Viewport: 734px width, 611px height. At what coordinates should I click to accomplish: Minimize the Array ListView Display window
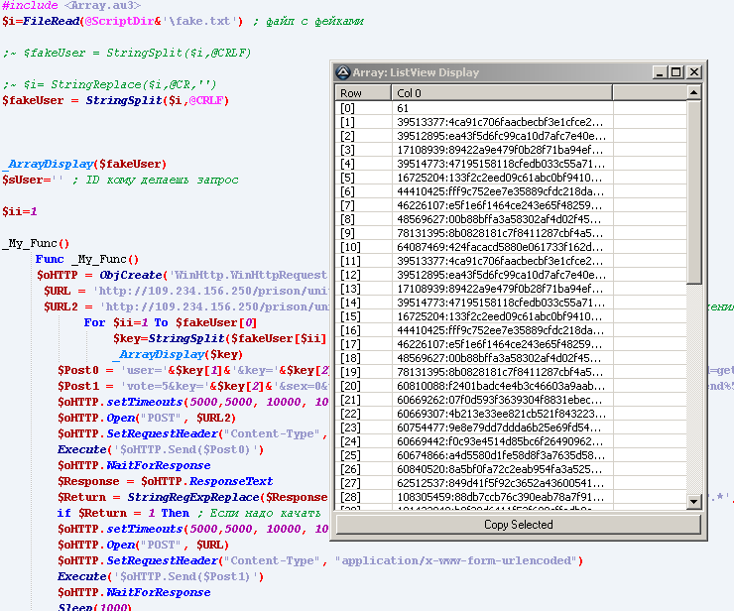coord(661,72)
